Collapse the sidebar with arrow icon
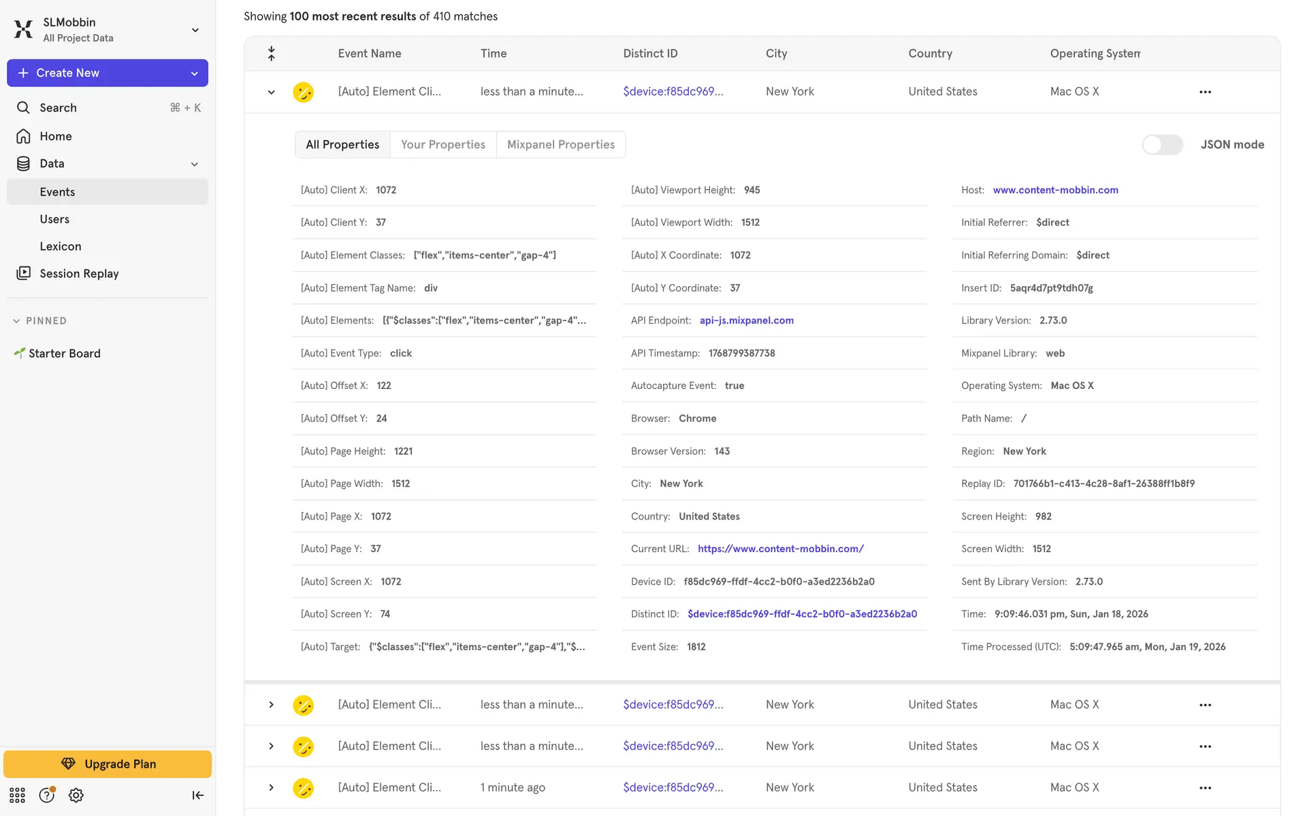Viewport: 1307px width, 816px height. pos(197,795)
